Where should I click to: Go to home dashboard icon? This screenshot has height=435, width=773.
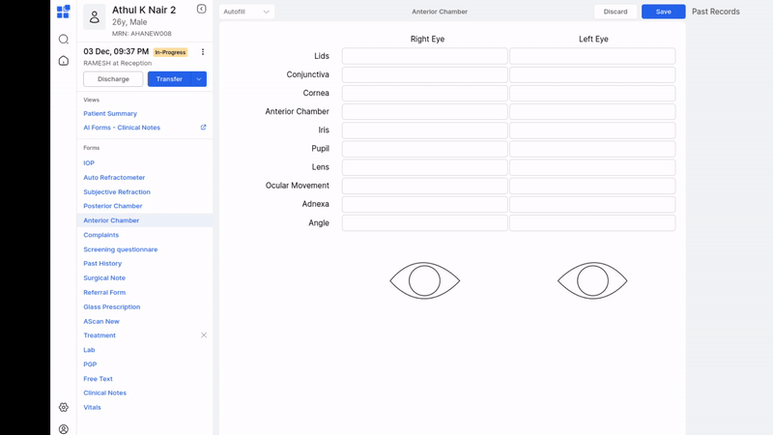pos(64,61)
